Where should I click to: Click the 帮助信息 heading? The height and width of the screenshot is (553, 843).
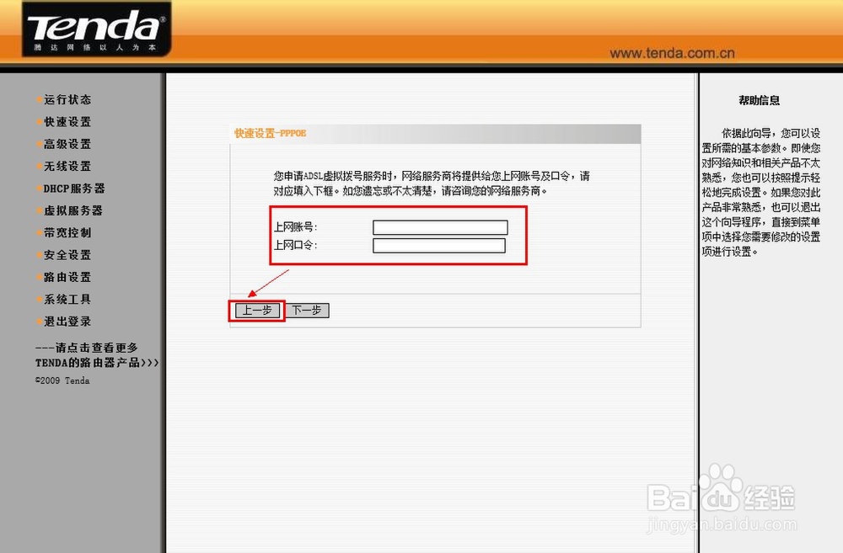click(760, 100)
